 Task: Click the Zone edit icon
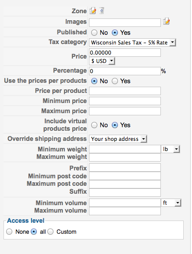[93, 11]
